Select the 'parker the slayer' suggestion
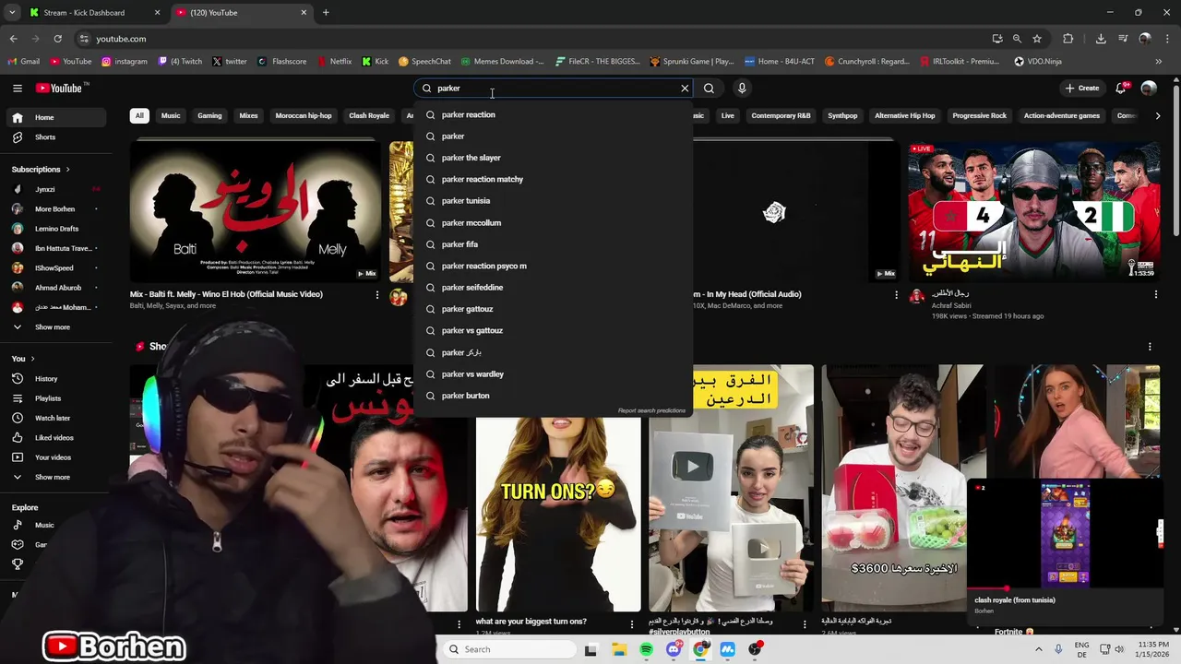This screenshot has height=664, width=1181. [x=554, y=158]
